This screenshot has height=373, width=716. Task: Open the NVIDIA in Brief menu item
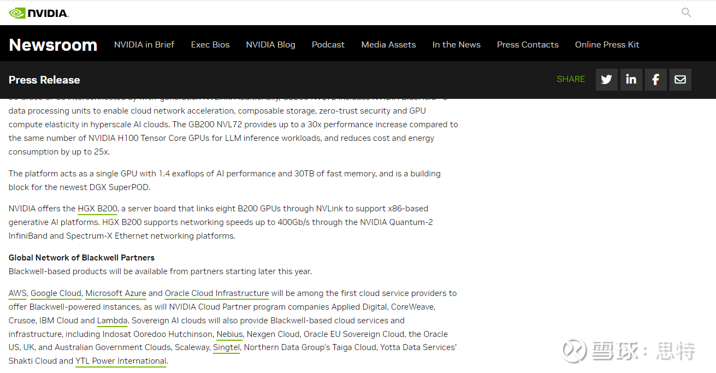click(x=144, y=45)
